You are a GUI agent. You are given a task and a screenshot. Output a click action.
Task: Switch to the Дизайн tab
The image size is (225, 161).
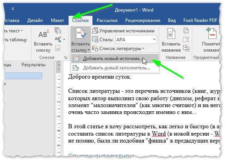coord(35,20)
